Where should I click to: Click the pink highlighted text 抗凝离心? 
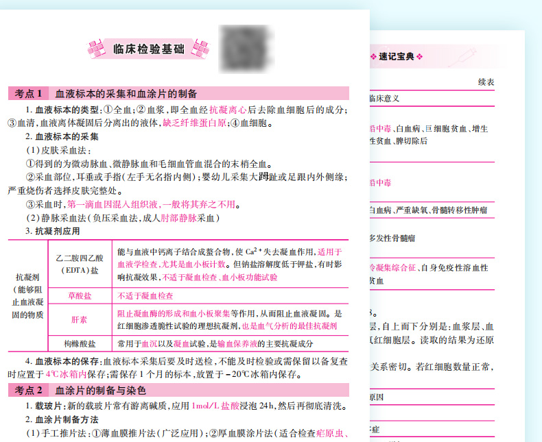click(x=228, y=110)
